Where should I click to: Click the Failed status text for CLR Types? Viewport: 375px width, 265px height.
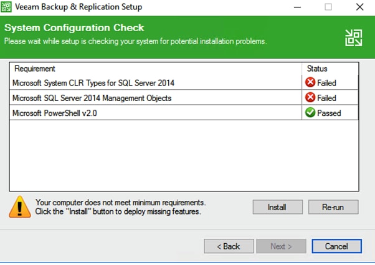(x=326, y=83)
